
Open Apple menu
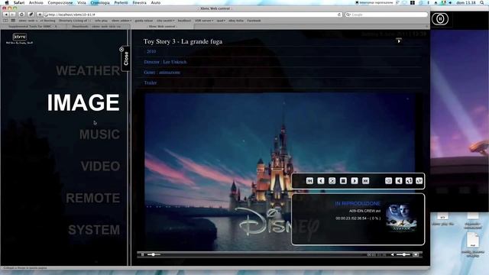click(x=7, y=2)
